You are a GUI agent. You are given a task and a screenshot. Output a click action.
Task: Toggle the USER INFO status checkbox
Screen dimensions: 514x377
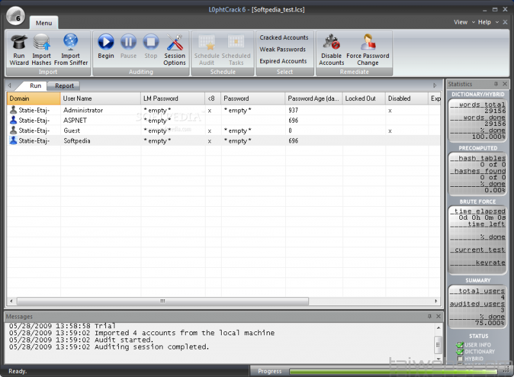[x=459, y=345]
